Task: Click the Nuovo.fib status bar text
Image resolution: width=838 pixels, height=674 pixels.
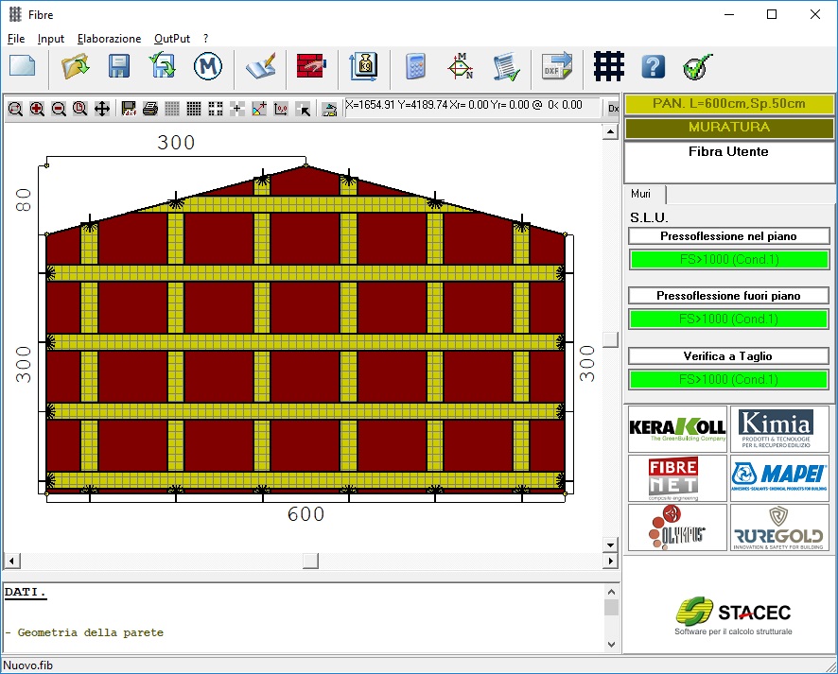Action: click(x=28, y=665)
